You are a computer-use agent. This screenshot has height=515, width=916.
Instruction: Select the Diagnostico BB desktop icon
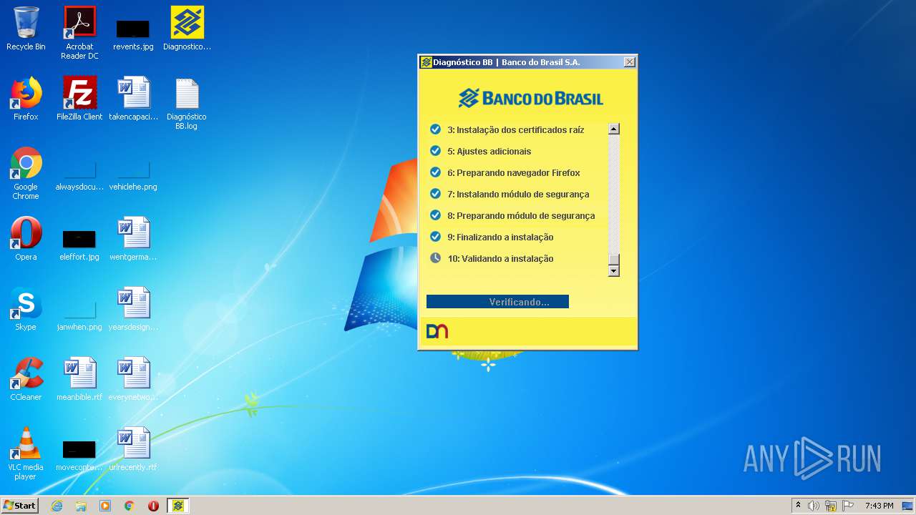187,29
